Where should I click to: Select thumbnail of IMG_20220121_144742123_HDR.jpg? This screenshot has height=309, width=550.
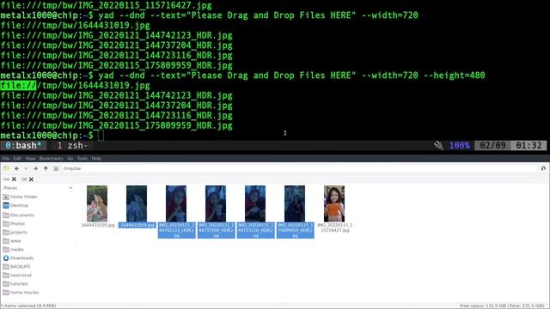coord(176,203)
